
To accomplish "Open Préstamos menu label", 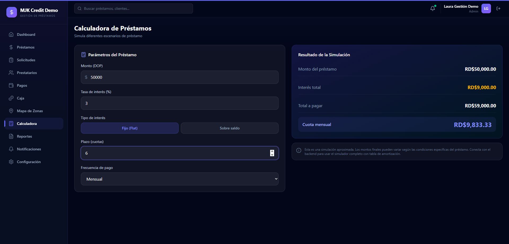I will [x=26, y=47].
